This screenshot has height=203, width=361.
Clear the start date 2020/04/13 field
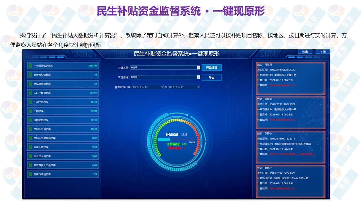(162, 87)
